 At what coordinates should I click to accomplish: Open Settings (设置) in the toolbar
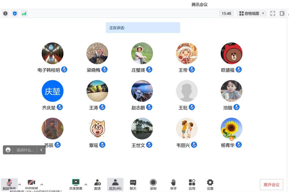(210, 184)
